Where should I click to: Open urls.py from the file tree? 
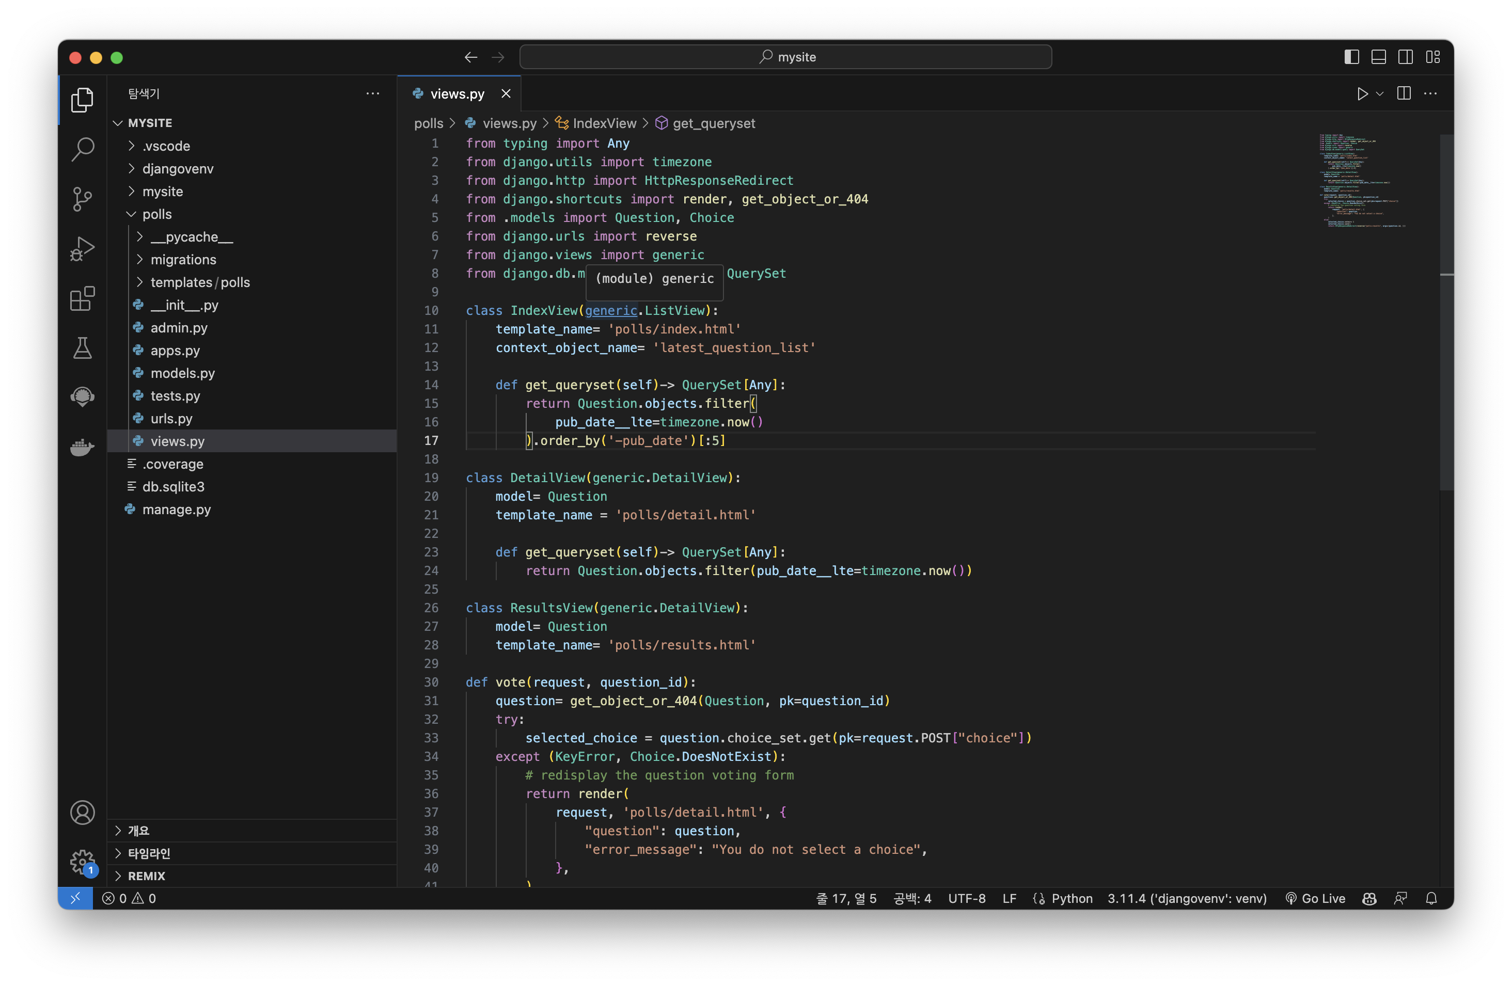coord(251,418)
